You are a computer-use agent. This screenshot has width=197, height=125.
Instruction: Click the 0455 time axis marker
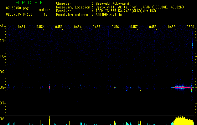click(x=96, y=27)
